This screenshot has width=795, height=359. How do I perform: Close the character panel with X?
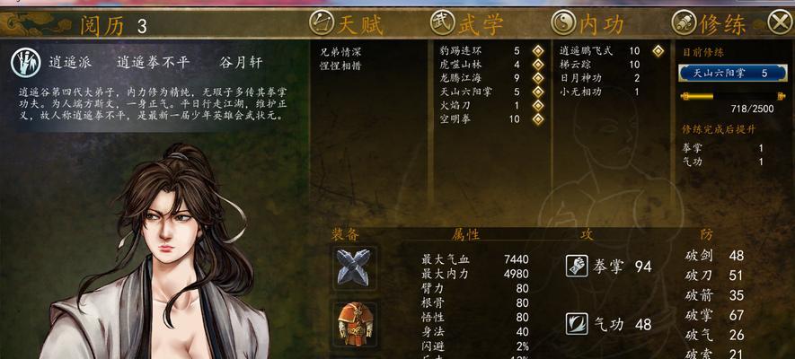780,23
